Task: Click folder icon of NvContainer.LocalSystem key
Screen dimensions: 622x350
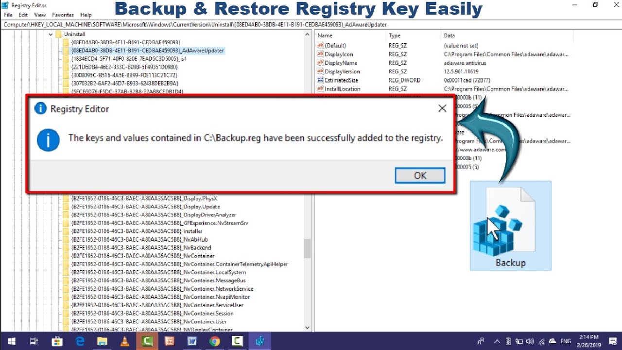Action: tap(66, 272)
